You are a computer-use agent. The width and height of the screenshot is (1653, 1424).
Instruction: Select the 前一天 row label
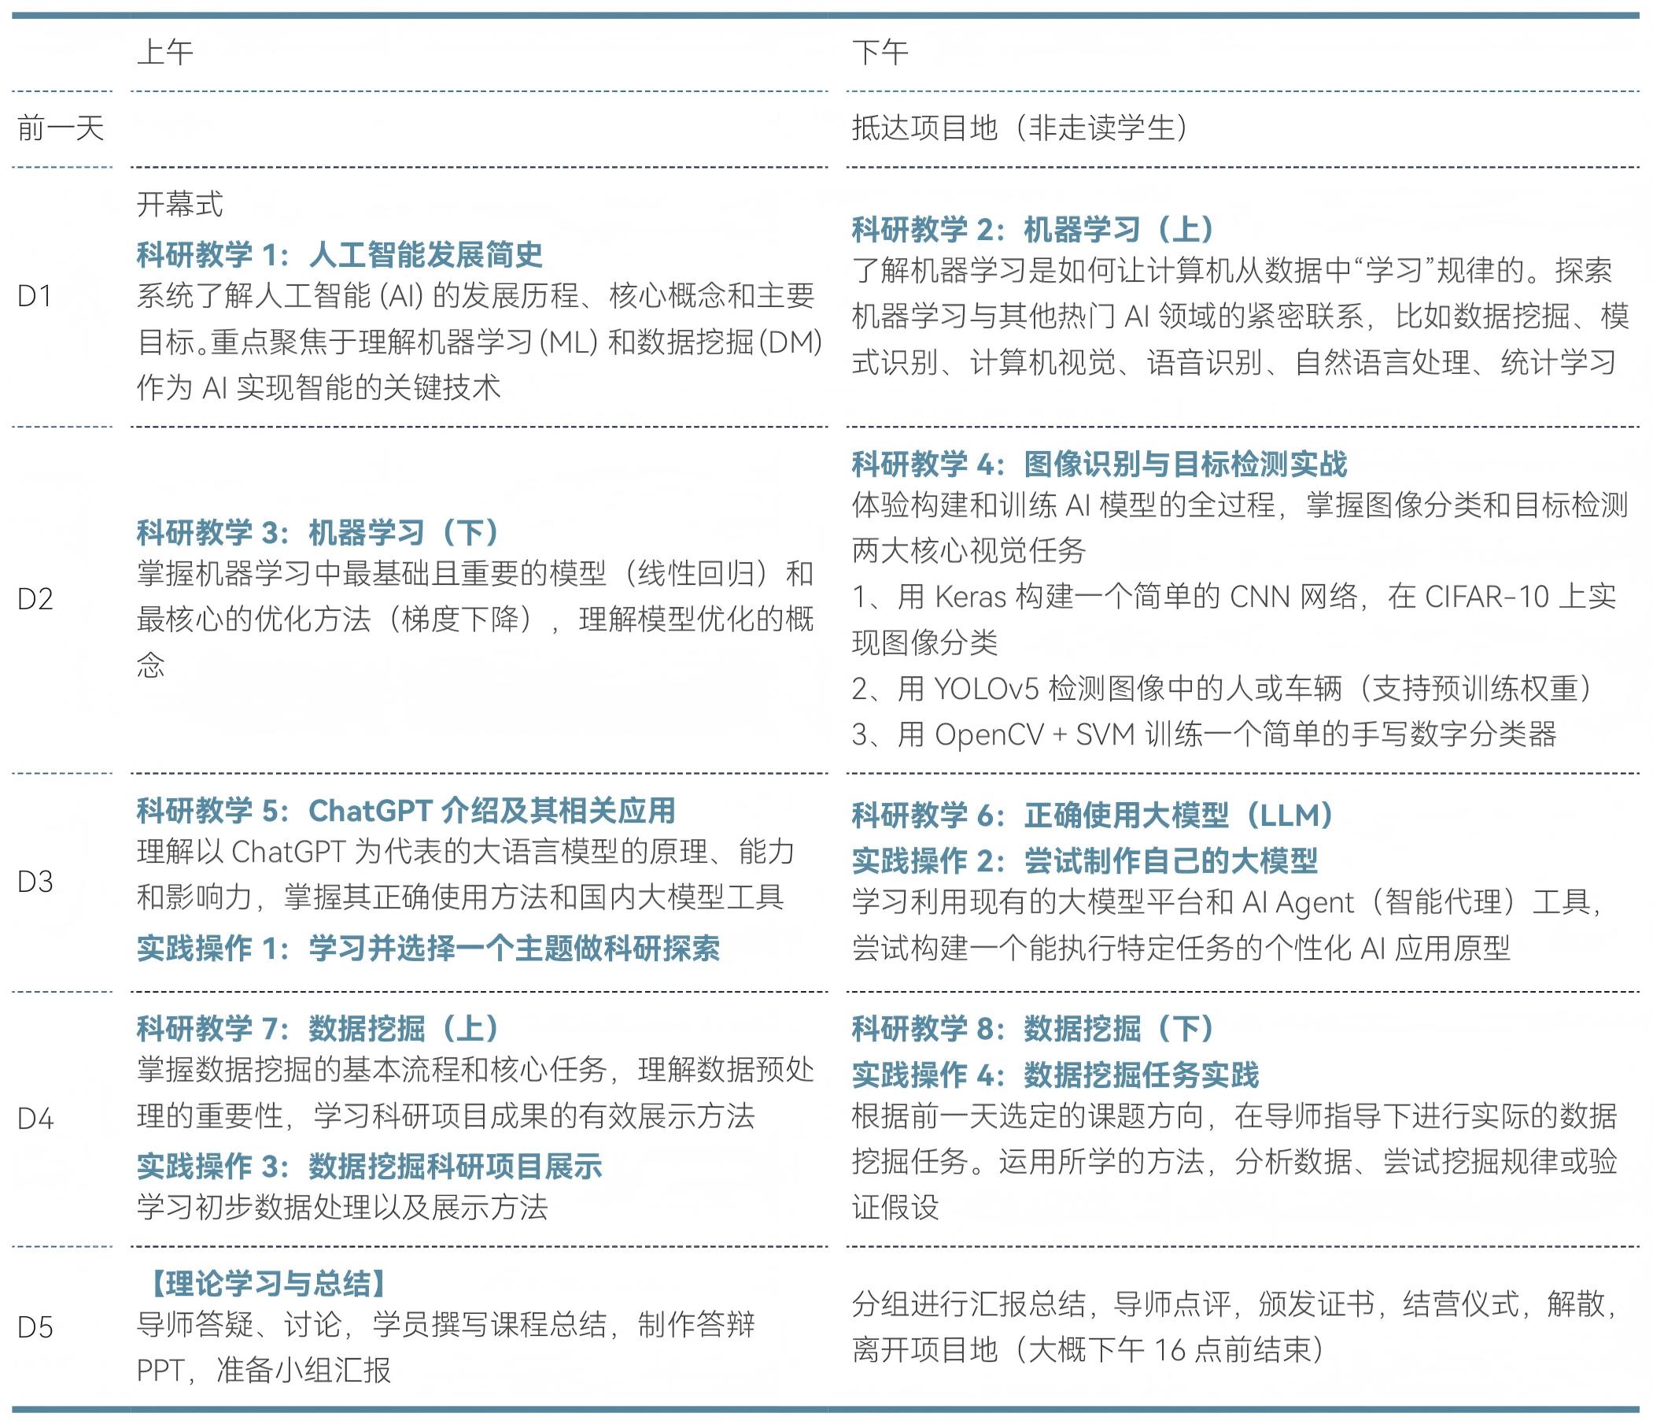pyautogui.click(x=61, y=128)
